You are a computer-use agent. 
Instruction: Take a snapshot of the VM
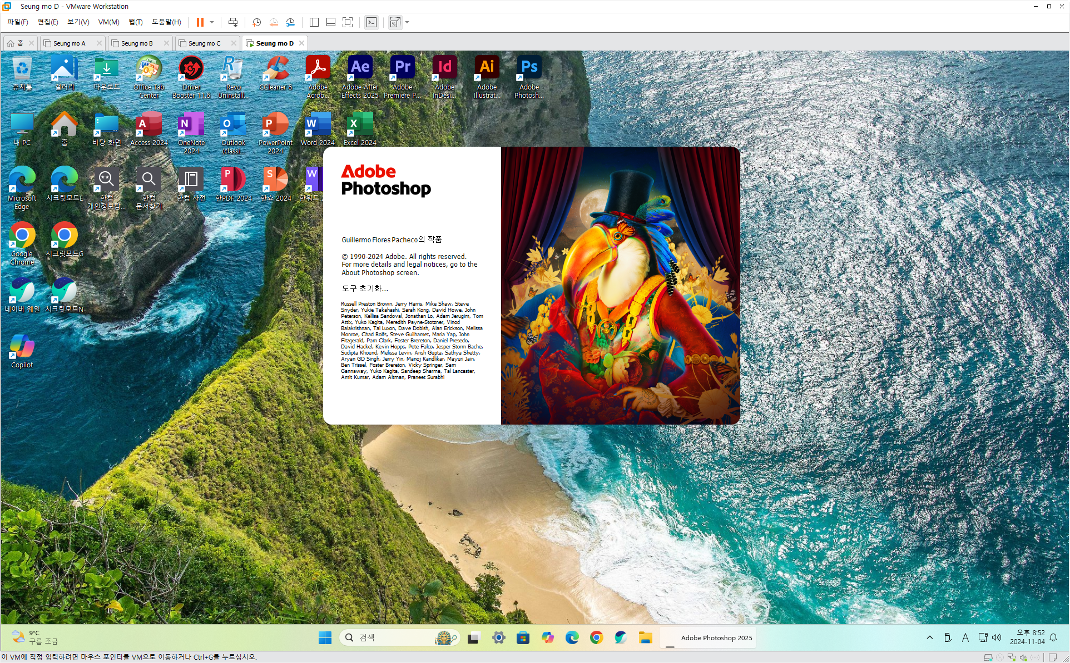256,22
